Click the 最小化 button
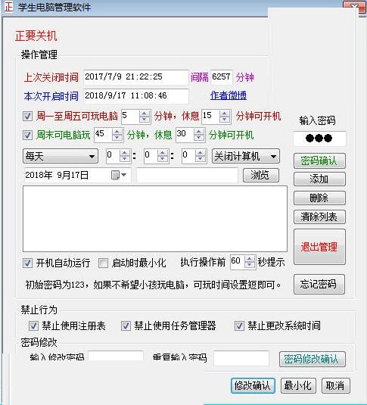 [x=298, y=386]
